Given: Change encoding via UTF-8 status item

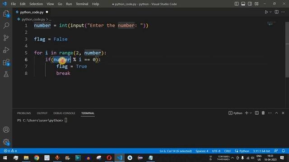Looking at the screenshot, I should [x=216, y=151].
